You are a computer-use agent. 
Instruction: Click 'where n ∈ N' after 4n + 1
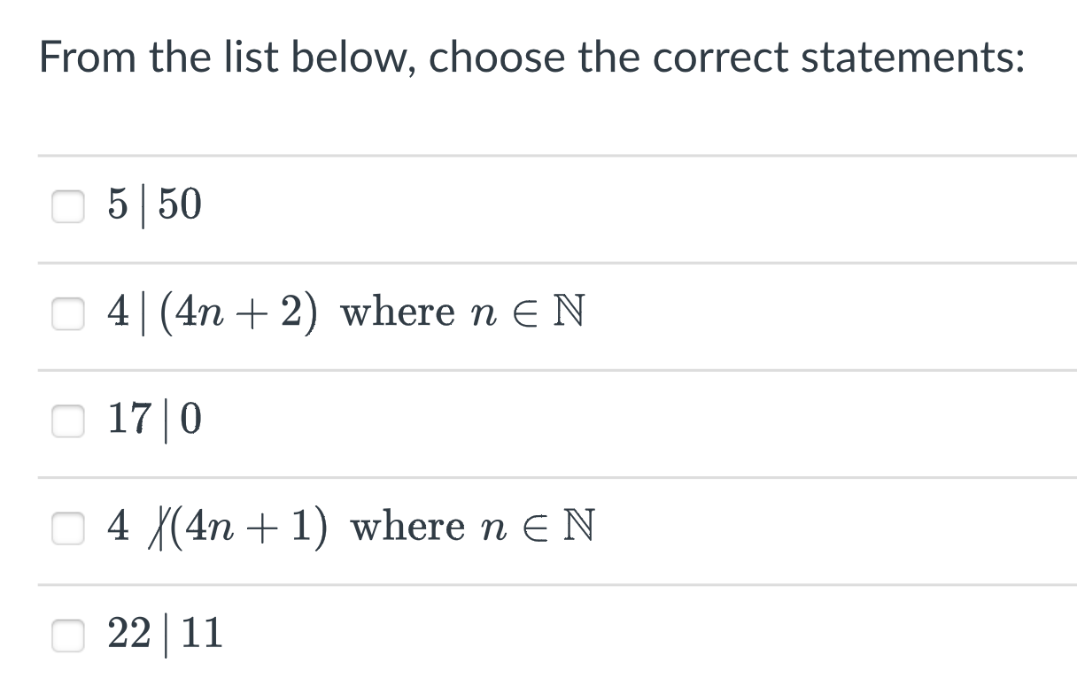473,528
